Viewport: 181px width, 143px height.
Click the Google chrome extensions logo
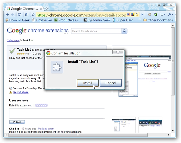38,31
